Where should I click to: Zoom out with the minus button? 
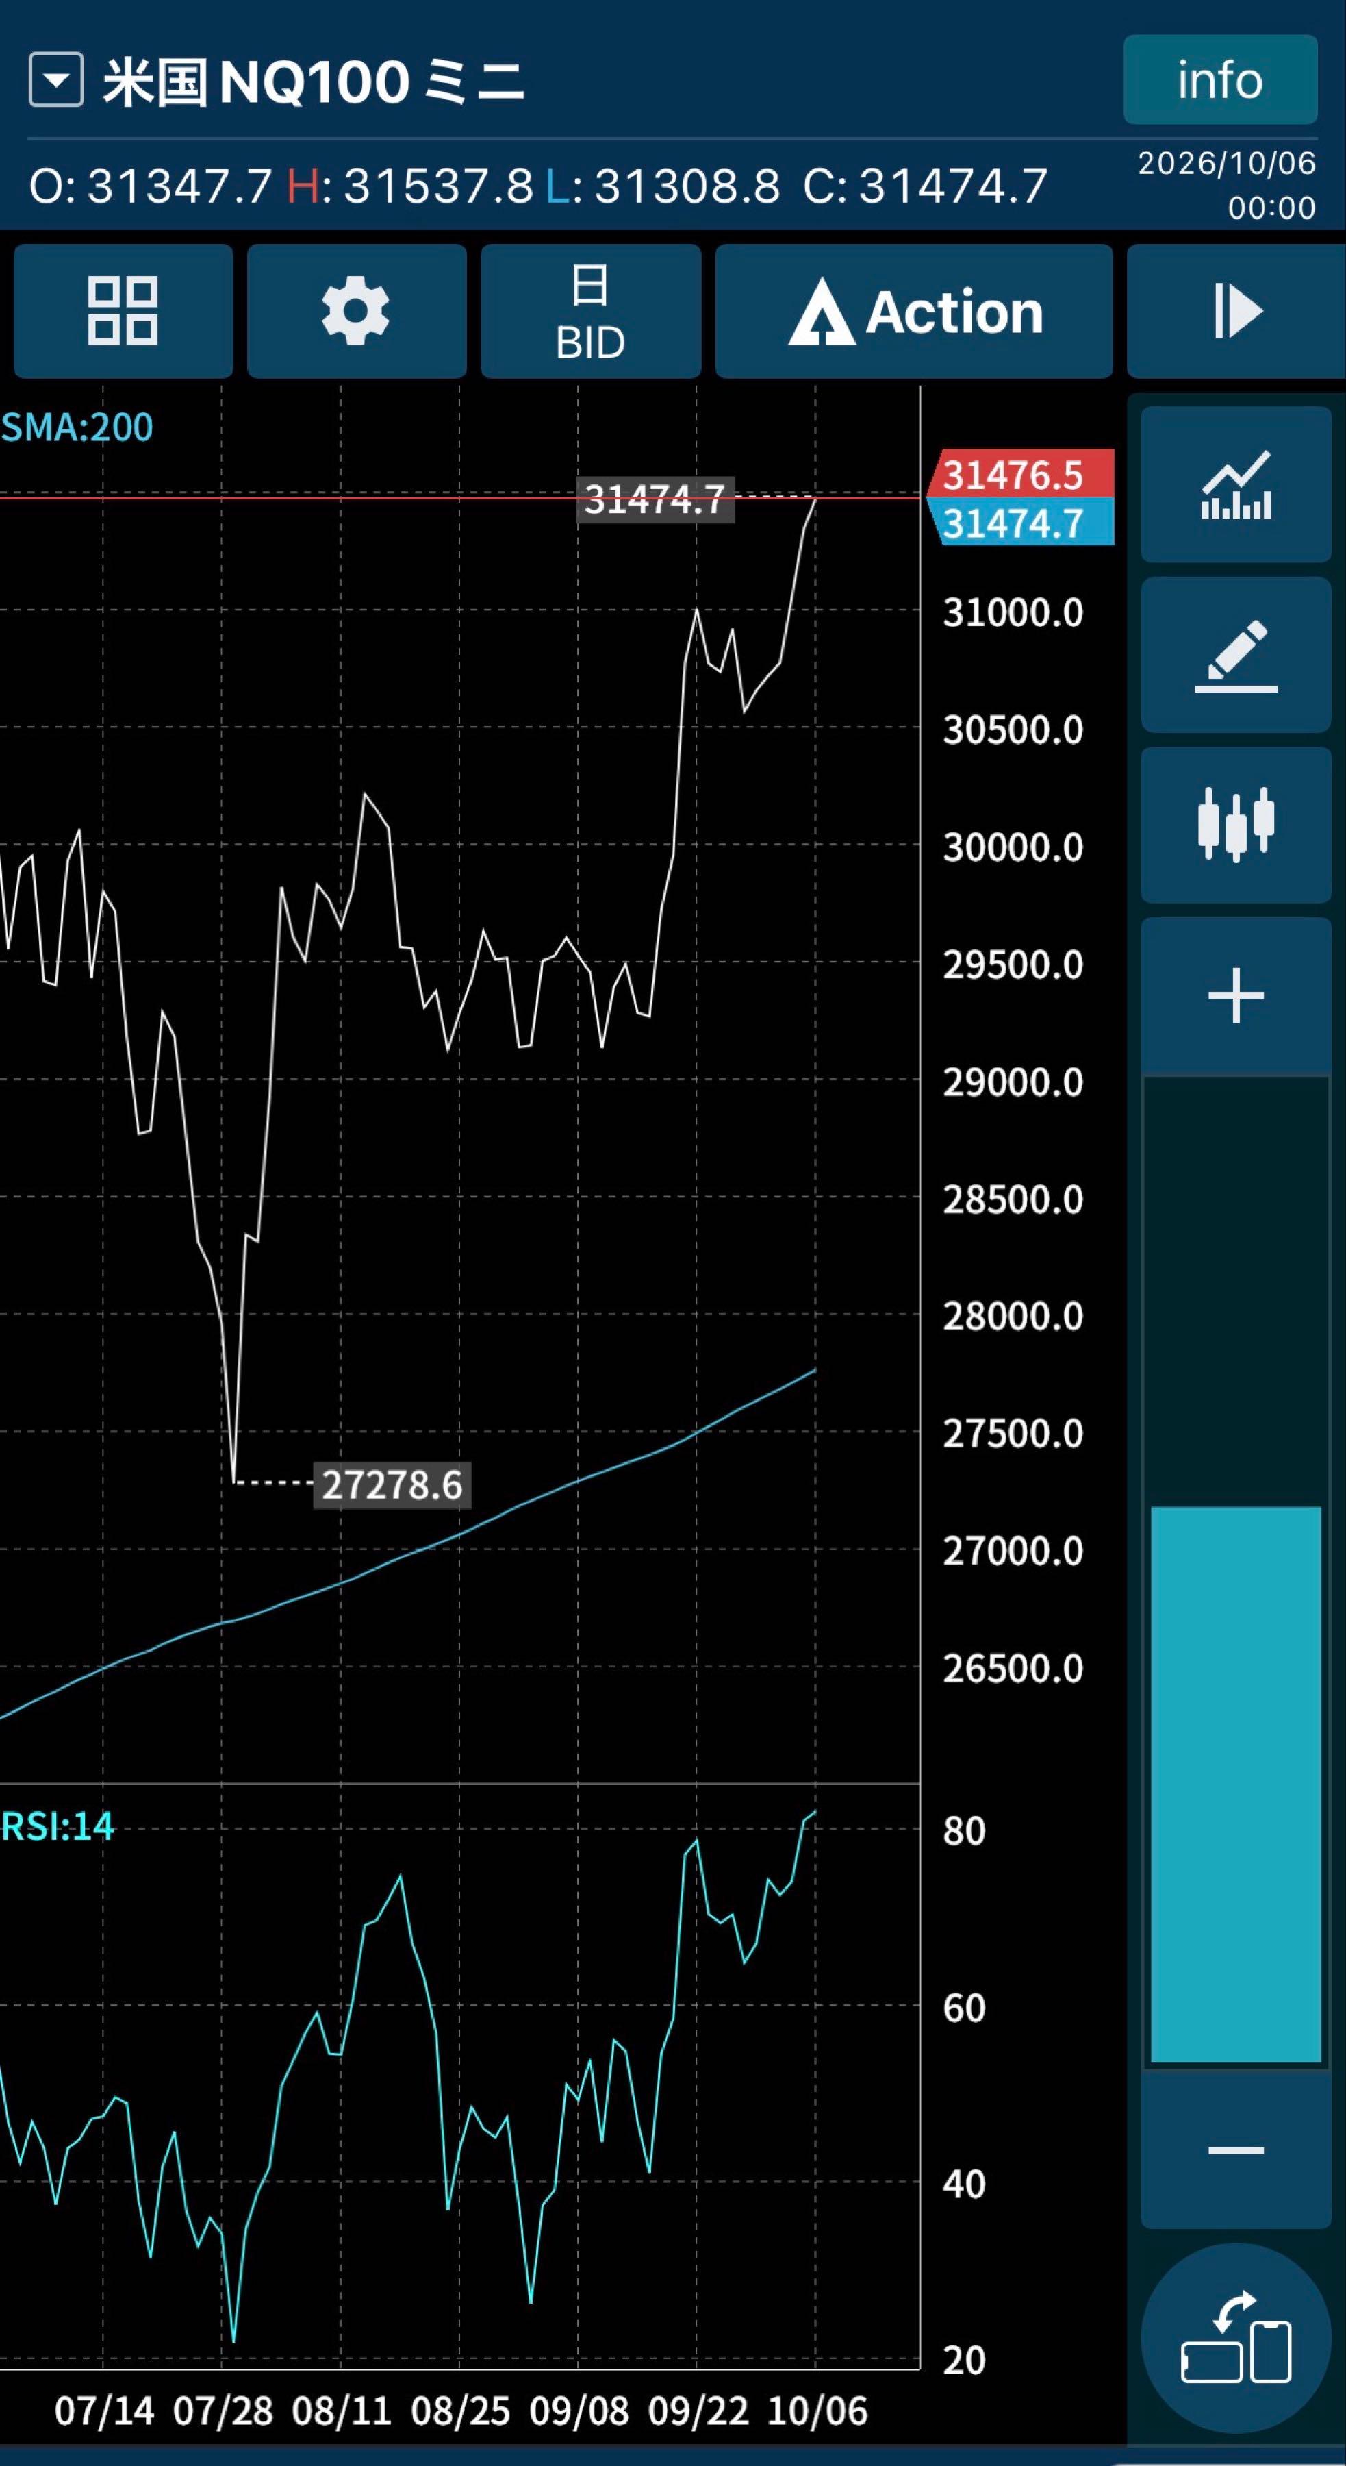coord(1236,2150)
